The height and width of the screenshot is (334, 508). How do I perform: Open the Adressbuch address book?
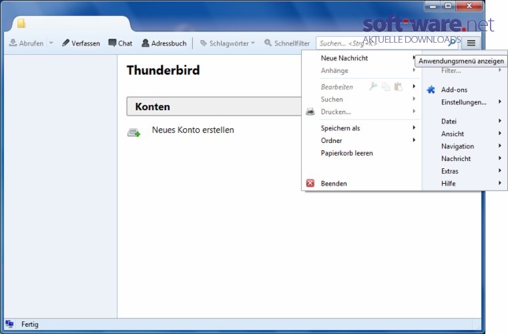pyautogui.click(x=164, y=43)
